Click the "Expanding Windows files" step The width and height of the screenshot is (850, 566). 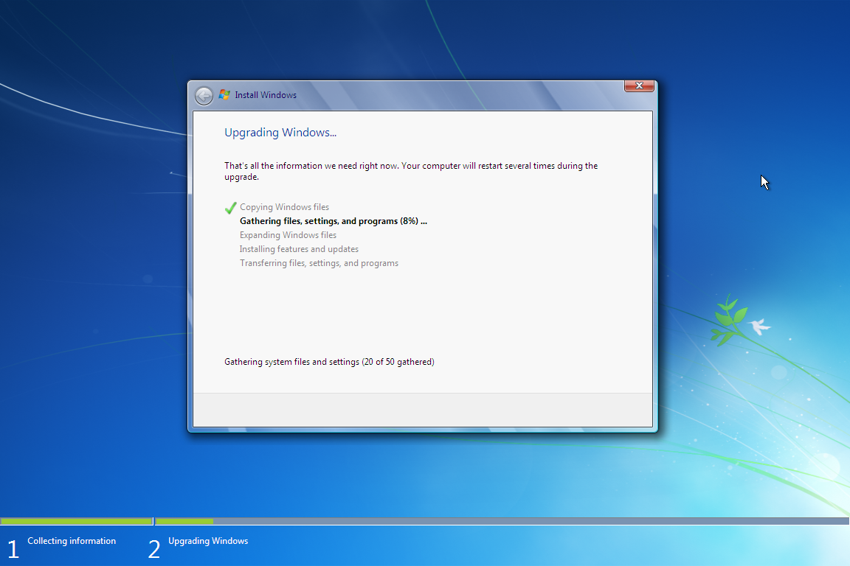(x=288, y=235)
